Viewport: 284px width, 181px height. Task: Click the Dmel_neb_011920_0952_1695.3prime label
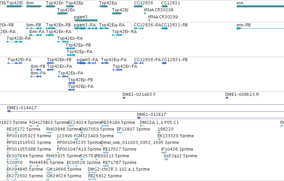coord(139,143)
